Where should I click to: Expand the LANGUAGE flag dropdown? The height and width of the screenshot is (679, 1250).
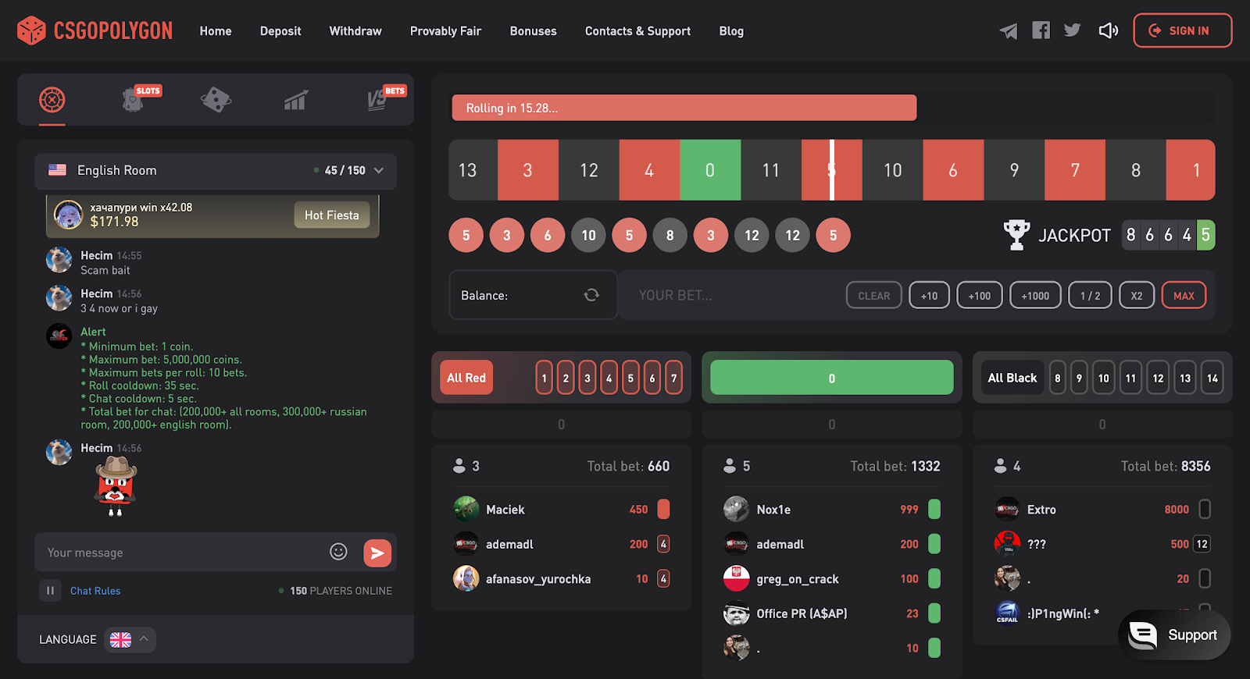click(130, 640)
